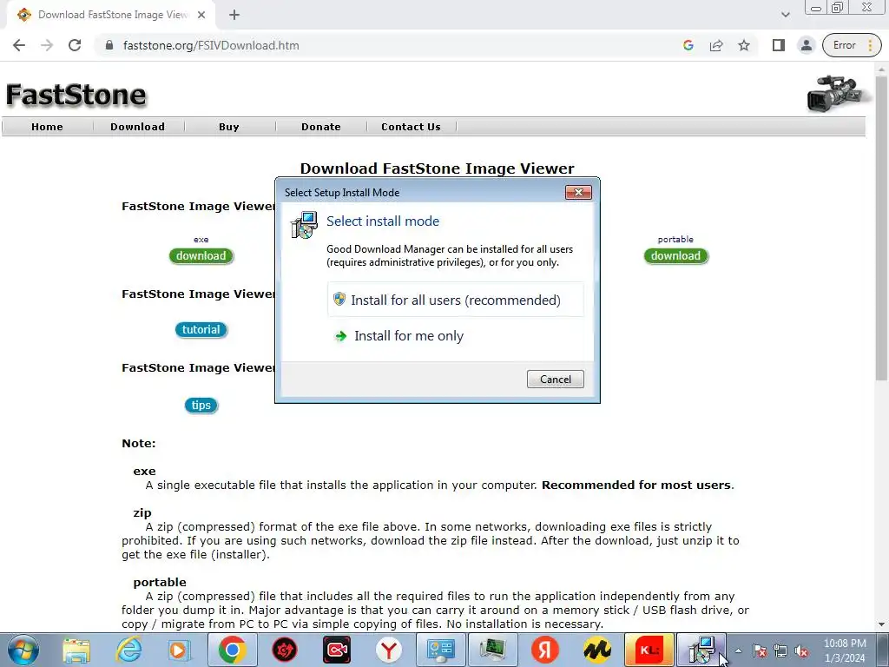The image size is (889, 667).
Task: Click the page vertical scrollbar thumb
Action: [881, 227]
